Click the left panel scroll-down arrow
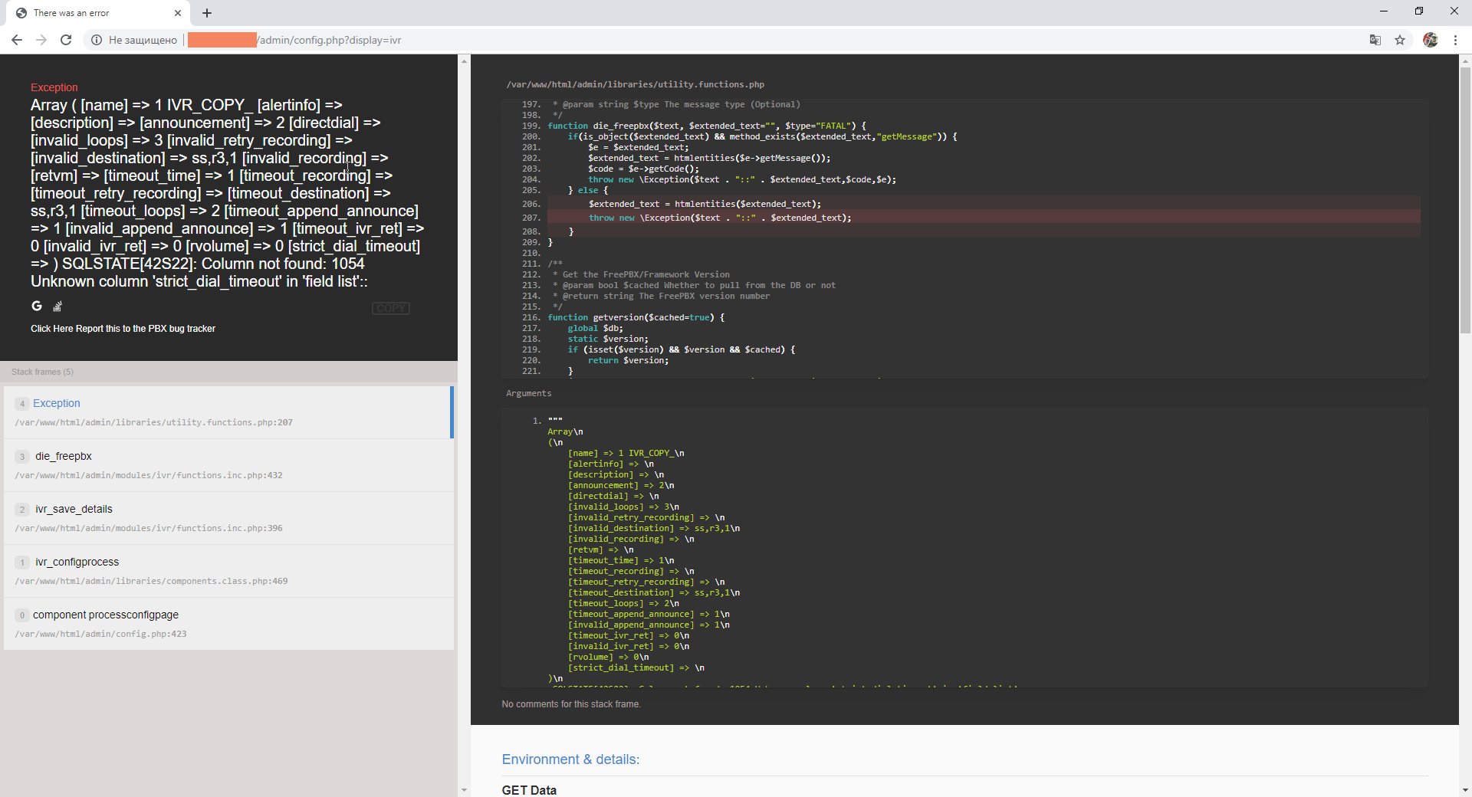Image resolution: width=1472 pixels, height=797 pixels. click(464, 790)
